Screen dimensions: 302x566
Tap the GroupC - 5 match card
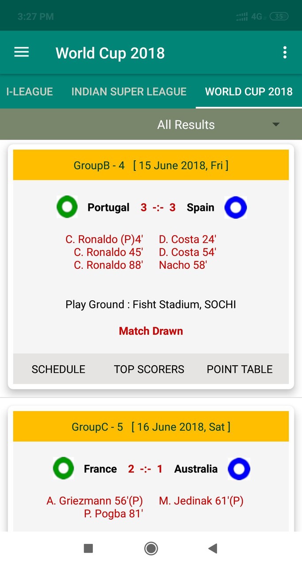(x=151, y=426)
